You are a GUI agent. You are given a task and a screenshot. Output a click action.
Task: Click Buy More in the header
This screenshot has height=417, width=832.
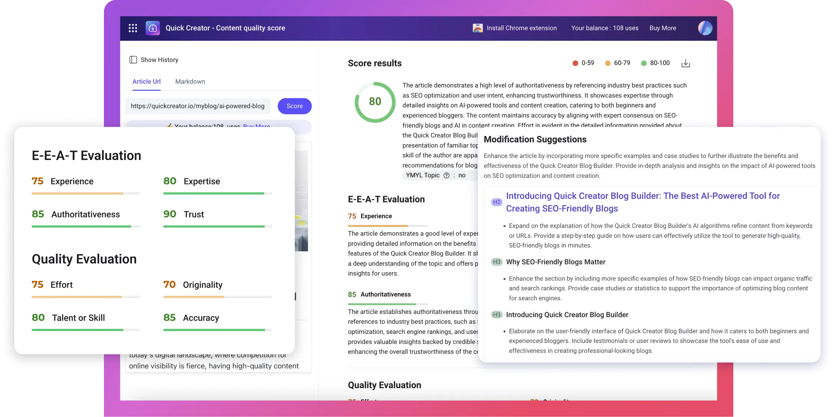pyautogui.click(x=663, y=28)
